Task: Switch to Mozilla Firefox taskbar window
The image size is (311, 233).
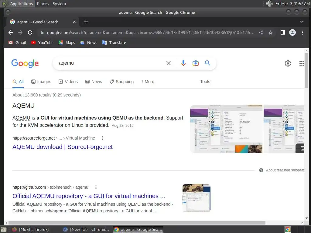Action: click(x=30, y=229)
